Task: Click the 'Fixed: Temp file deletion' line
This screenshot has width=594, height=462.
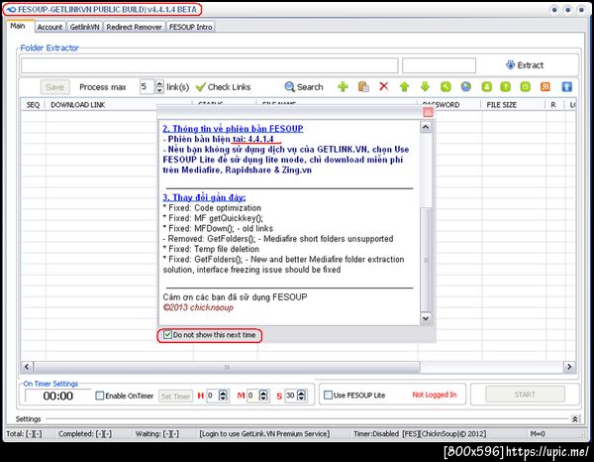Action: (x=211, y=249)
